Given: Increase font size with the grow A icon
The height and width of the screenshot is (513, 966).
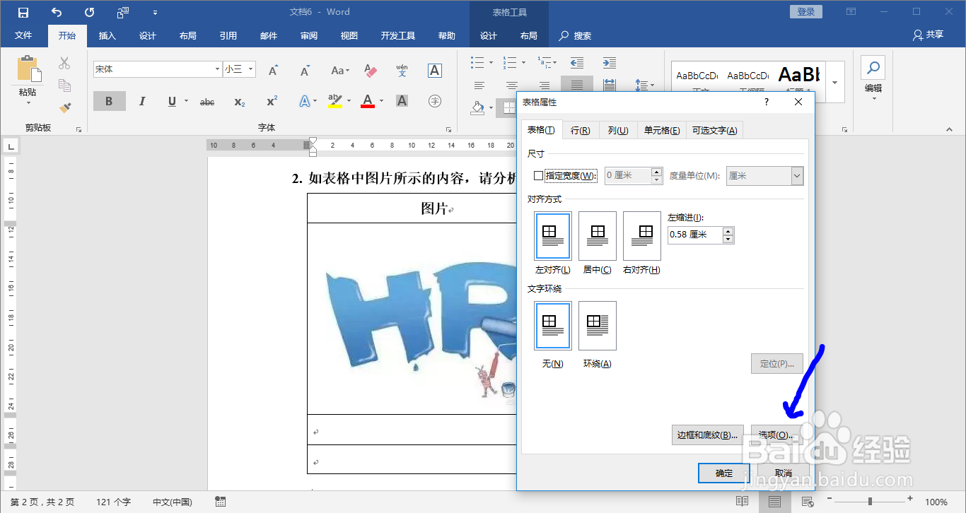Looking at the screenshot, I should tap(273, 70).
